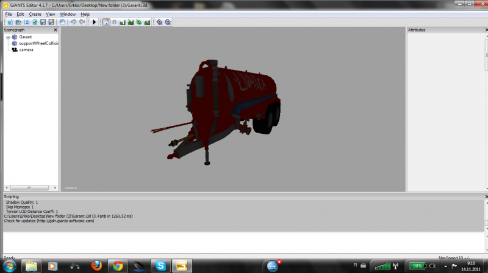
Task: Click the taskbar clock showing 9:10
Action: coord(471,266)
